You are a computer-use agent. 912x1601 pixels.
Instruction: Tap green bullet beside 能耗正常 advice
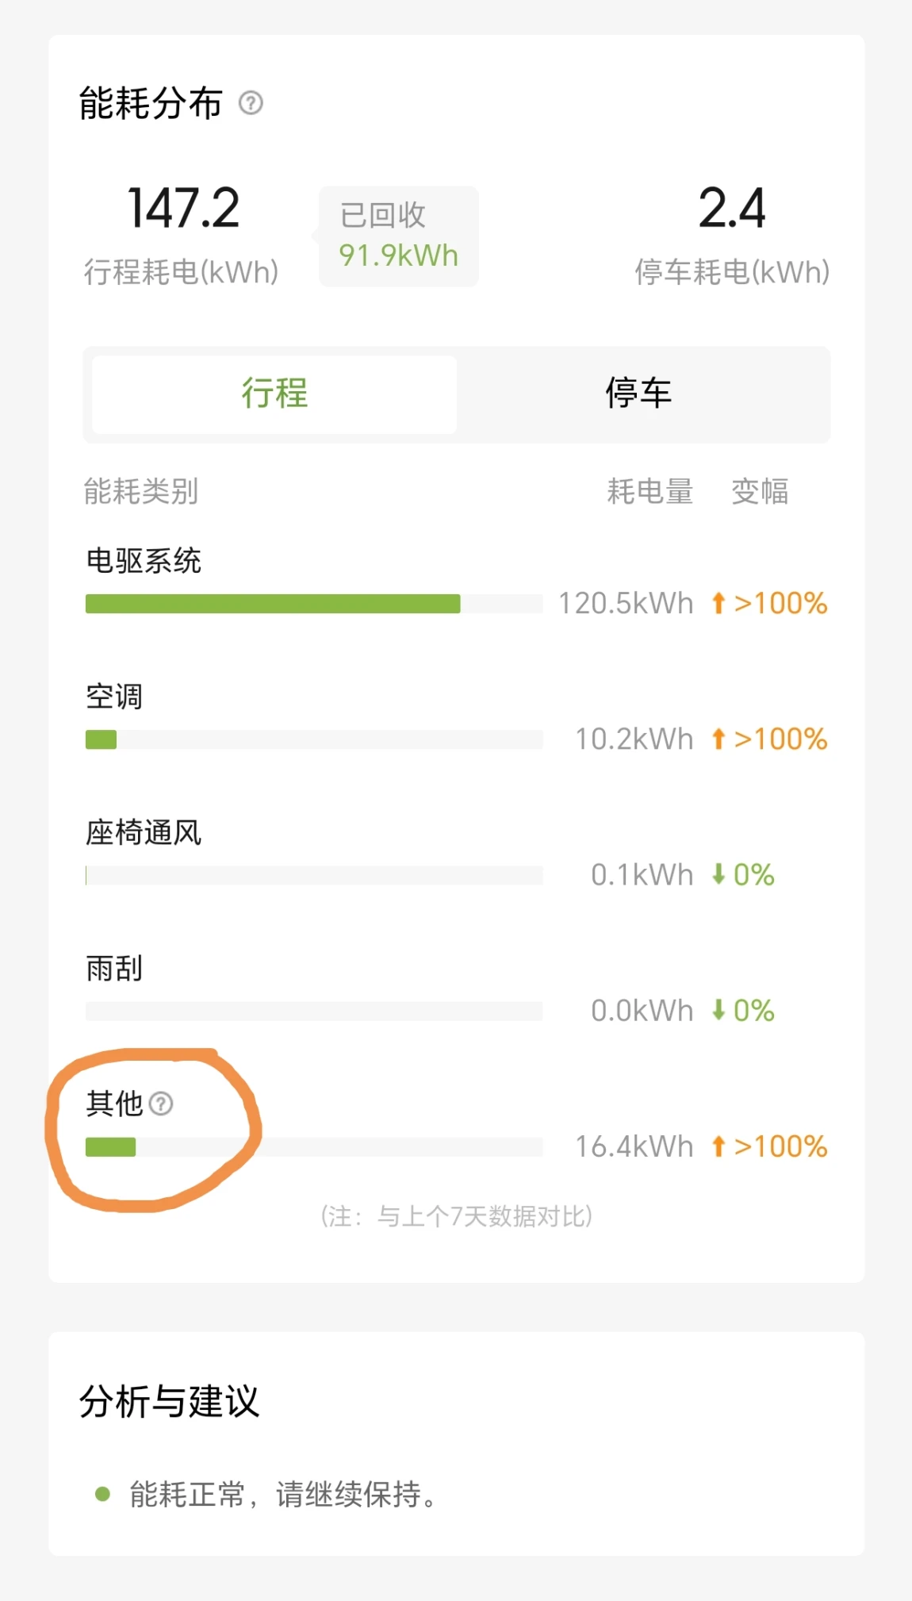[102, 1495]
